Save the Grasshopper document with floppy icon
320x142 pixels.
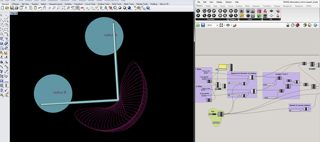pos(203,25)
